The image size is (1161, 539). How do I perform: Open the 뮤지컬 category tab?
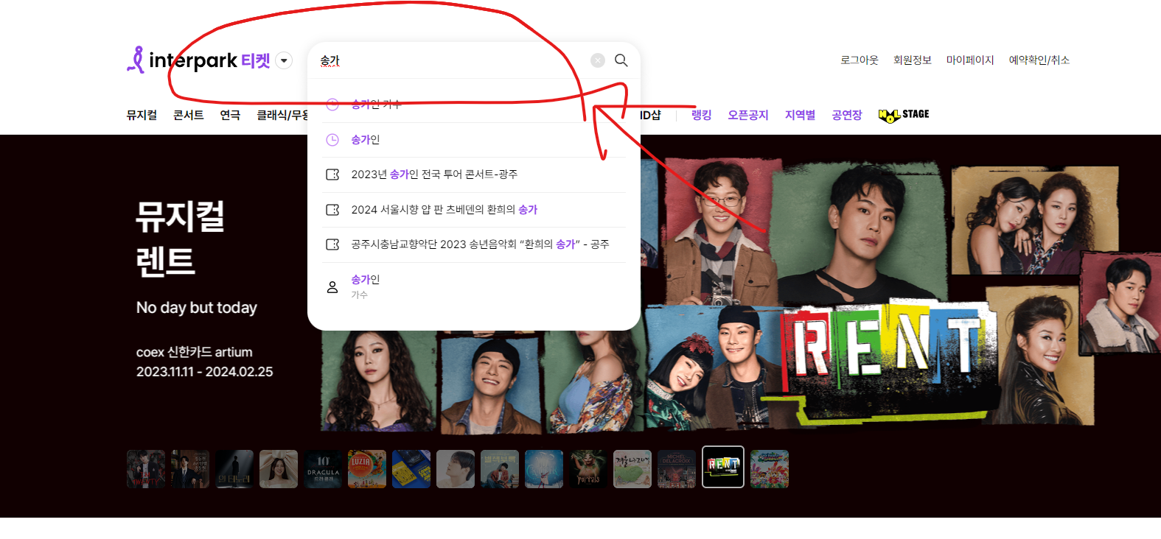coord(142,115)
